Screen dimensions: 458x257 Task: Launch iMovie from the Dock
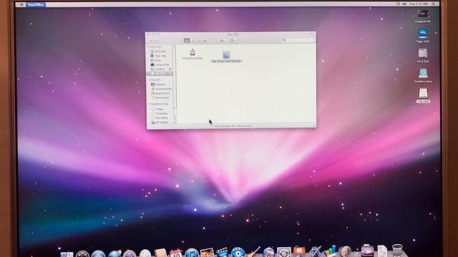[222, 252]
